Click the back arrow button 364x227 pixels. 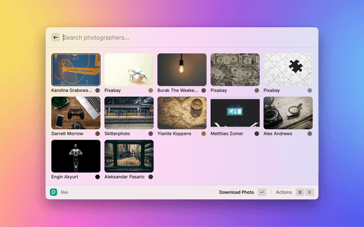(x=56, y=37)
